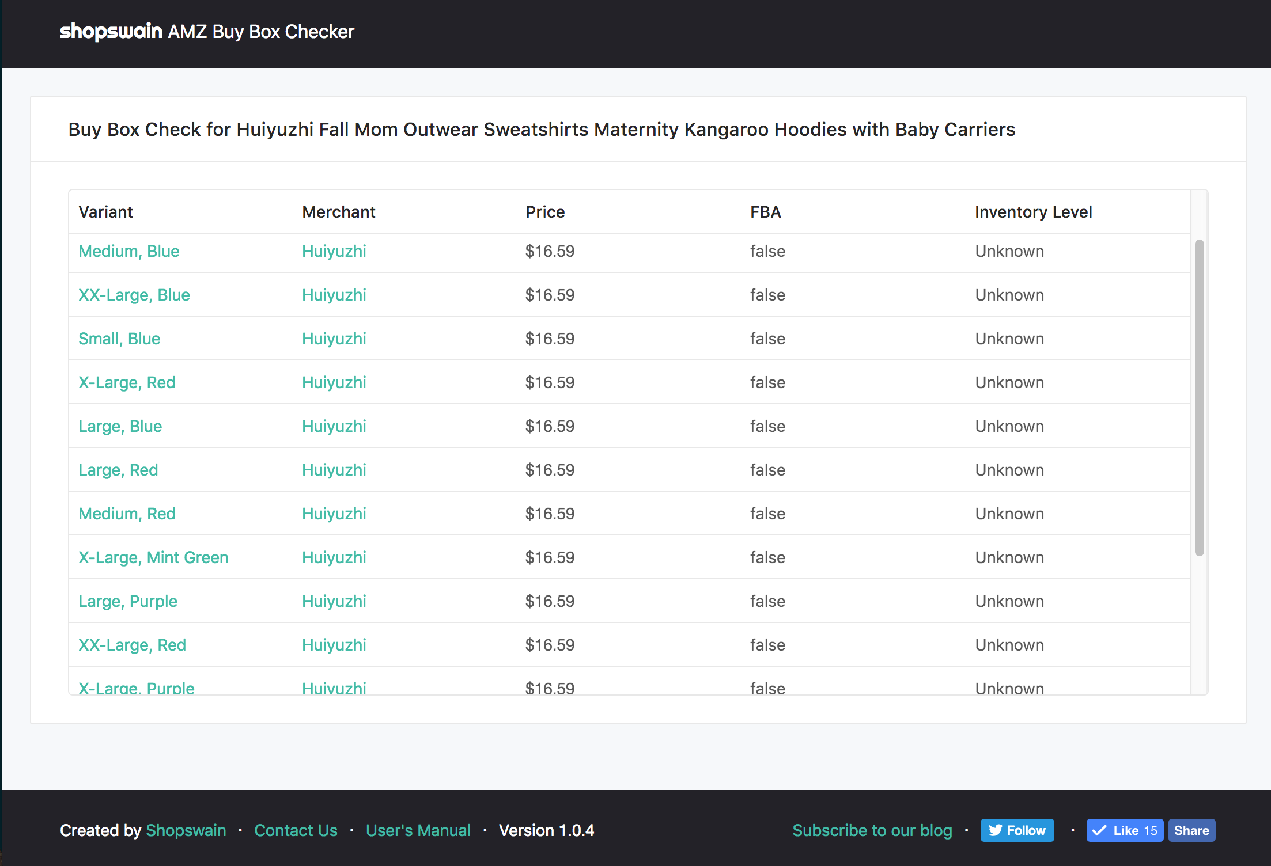Click the Facebook Share button
Screen dimensions: 1271x866
[x=1191, y=830]
